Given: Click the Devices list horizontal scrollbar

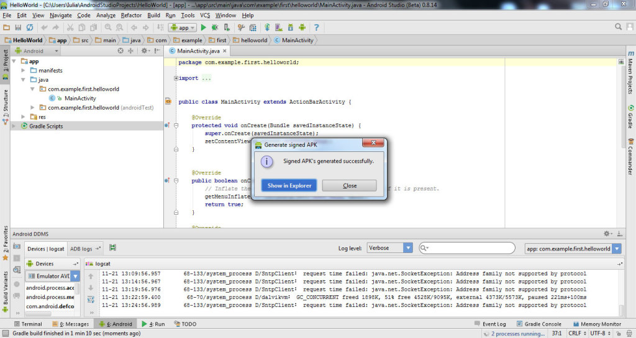Looking at the screenshot, I should 39,313.
